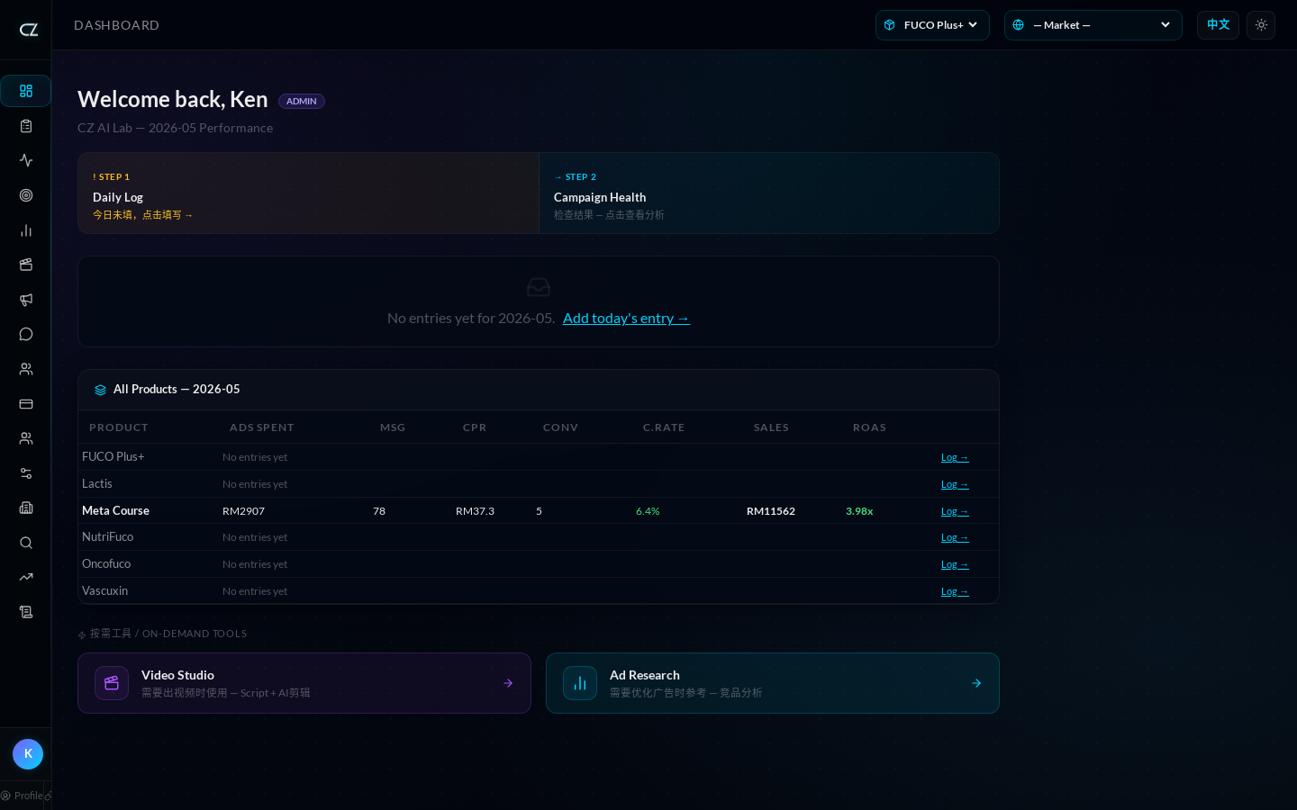Click the Ad Research arrow
This screenshot has height=810, width=1297.
click(976, 683)
